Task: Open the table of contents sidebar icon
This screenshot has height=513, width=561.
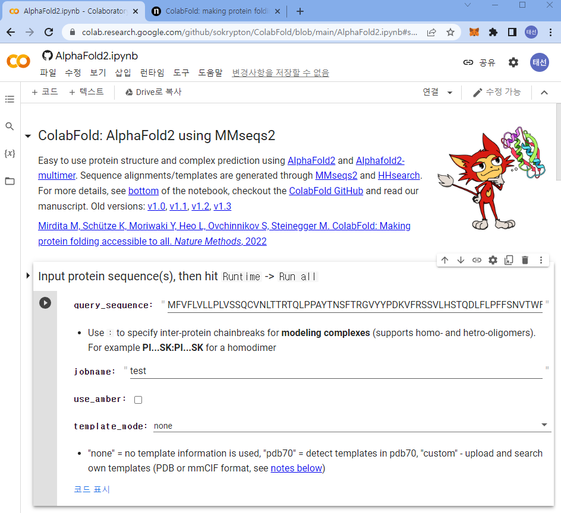Action: coord(10,99)
